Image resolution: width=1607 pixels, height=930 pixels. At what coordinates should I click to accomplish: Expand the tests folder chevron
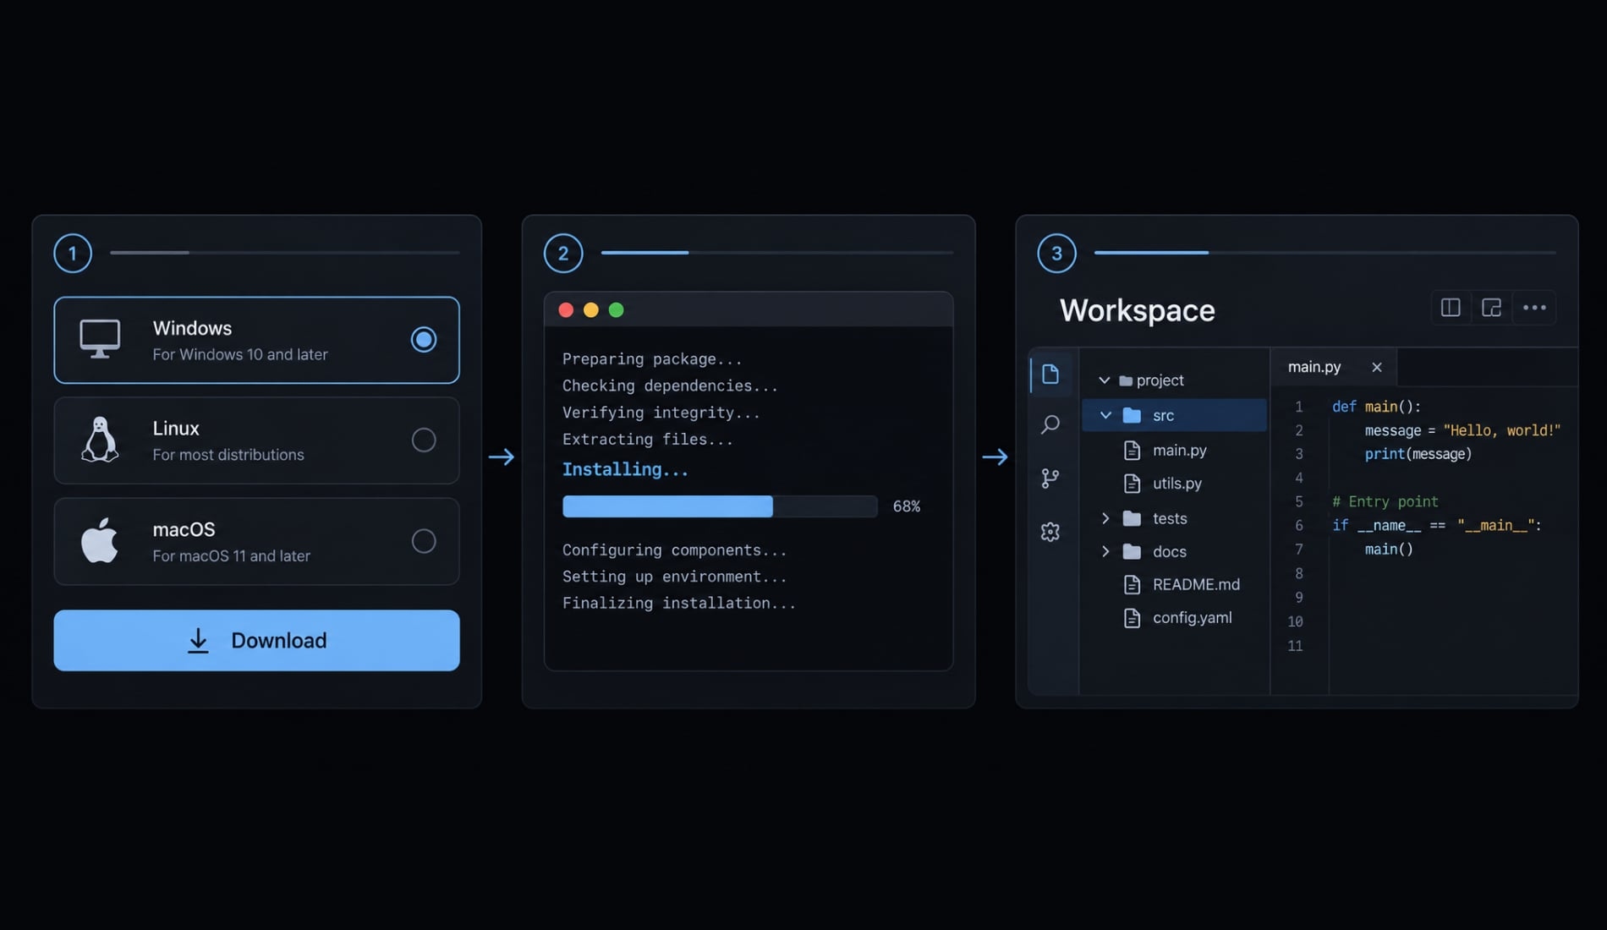point(1105,518)
